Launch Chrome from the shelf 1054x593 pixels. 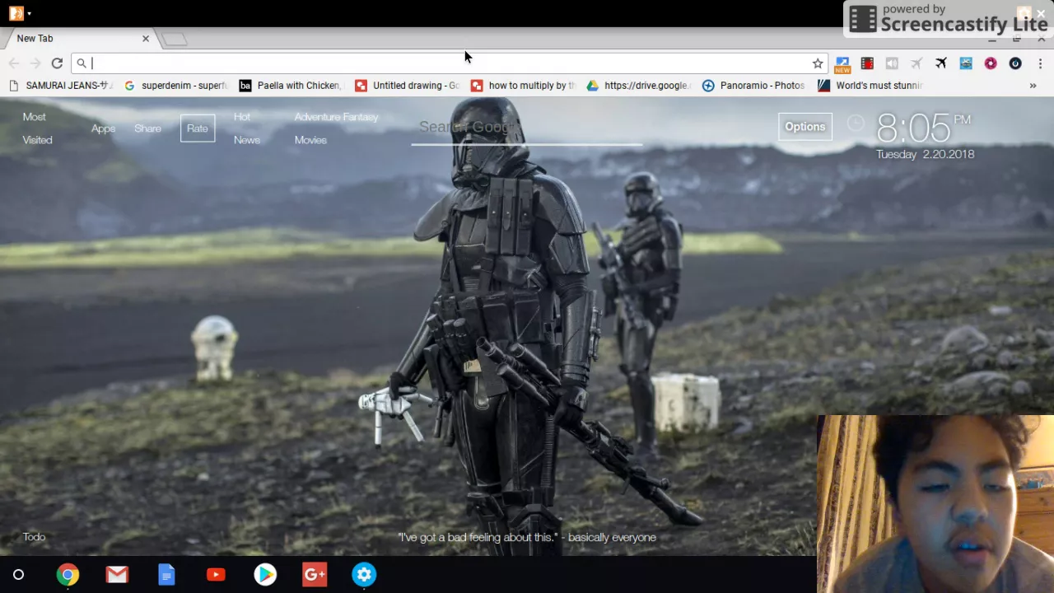coord(68,575)
